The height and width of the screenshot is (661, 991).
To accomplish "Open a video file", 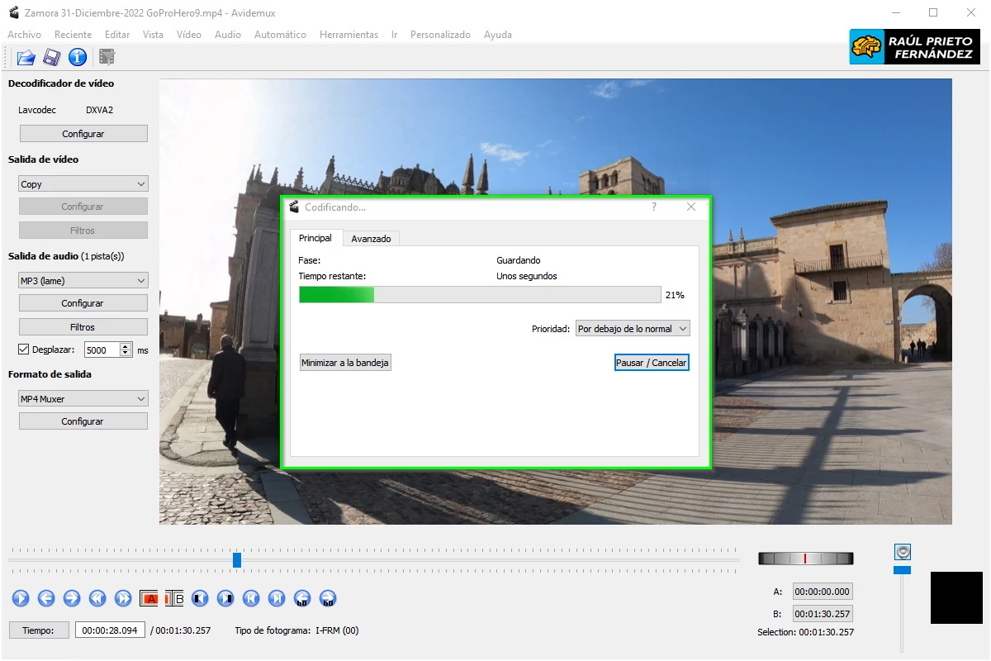I will (25, 57).
